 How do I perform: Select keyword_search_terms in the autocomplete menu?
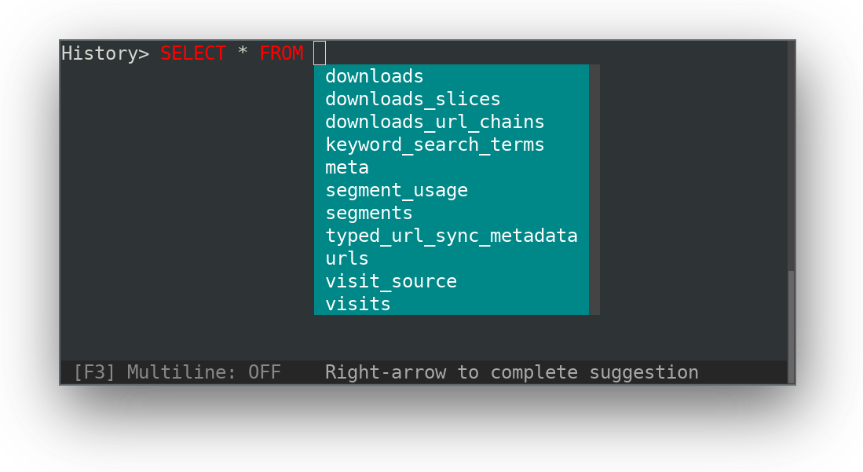pyautogui.click(x=452, y=145)
